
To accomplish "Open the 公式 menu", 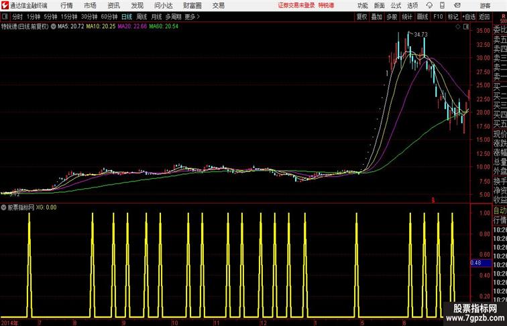I will (x=396, y=5).
